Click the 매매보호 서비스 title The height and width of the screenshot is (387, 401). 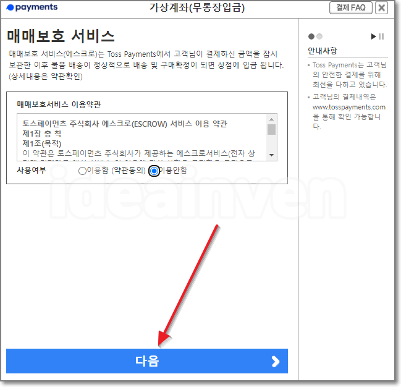[61, 36]
